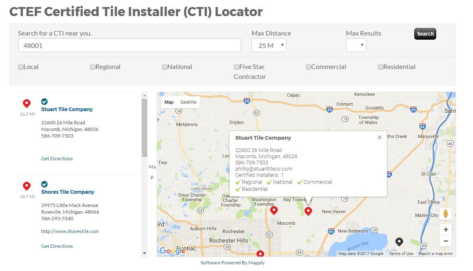
Task: Switch to Satellite view
Action: [x=188, y=102]
